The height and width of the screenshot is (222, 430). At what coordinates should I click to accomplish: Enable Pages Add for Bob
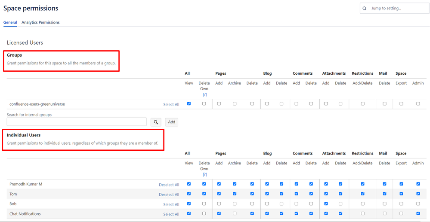[x=219, y=204]
